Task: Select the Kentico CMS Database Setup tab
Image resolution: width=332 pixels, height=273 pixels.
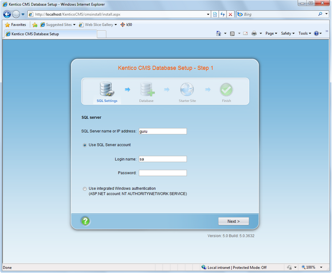Action: pos(35,34)
